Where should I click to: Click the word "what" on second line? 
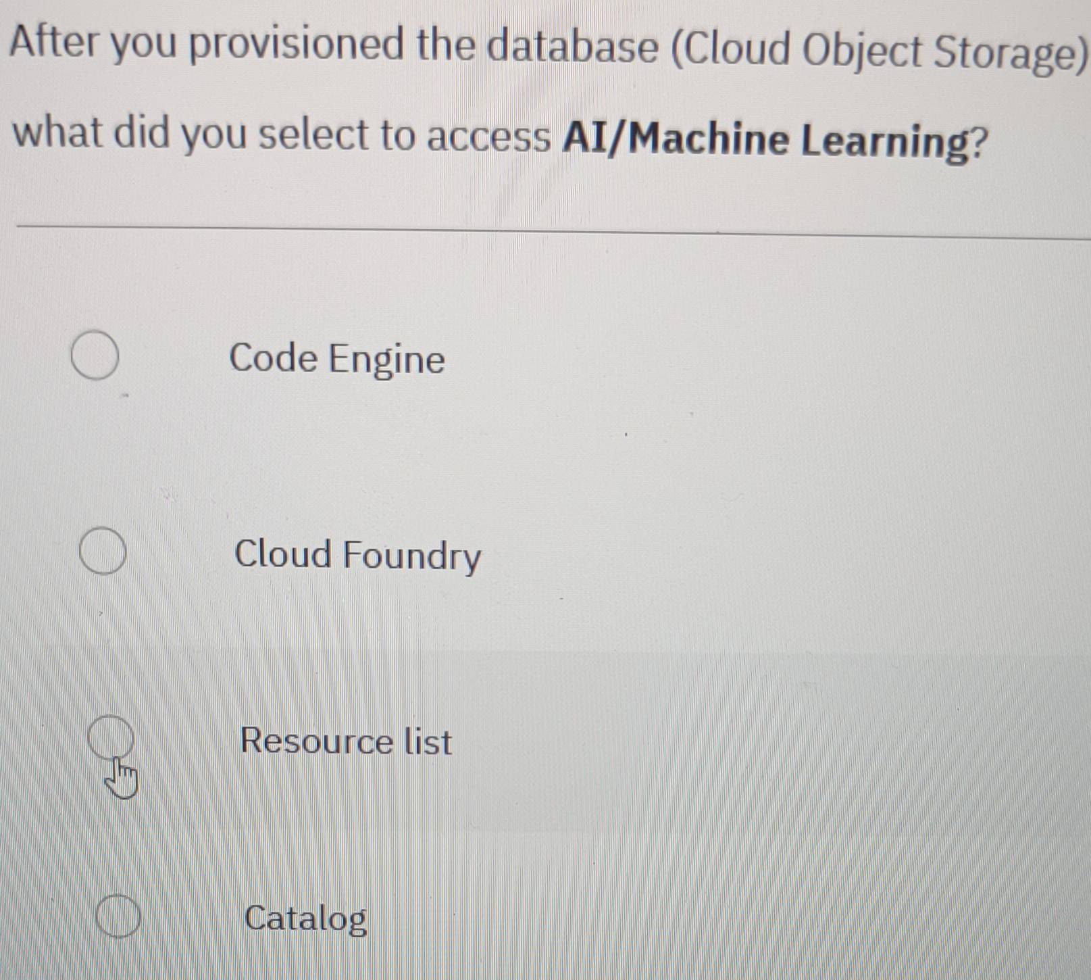tap(57, 131)
